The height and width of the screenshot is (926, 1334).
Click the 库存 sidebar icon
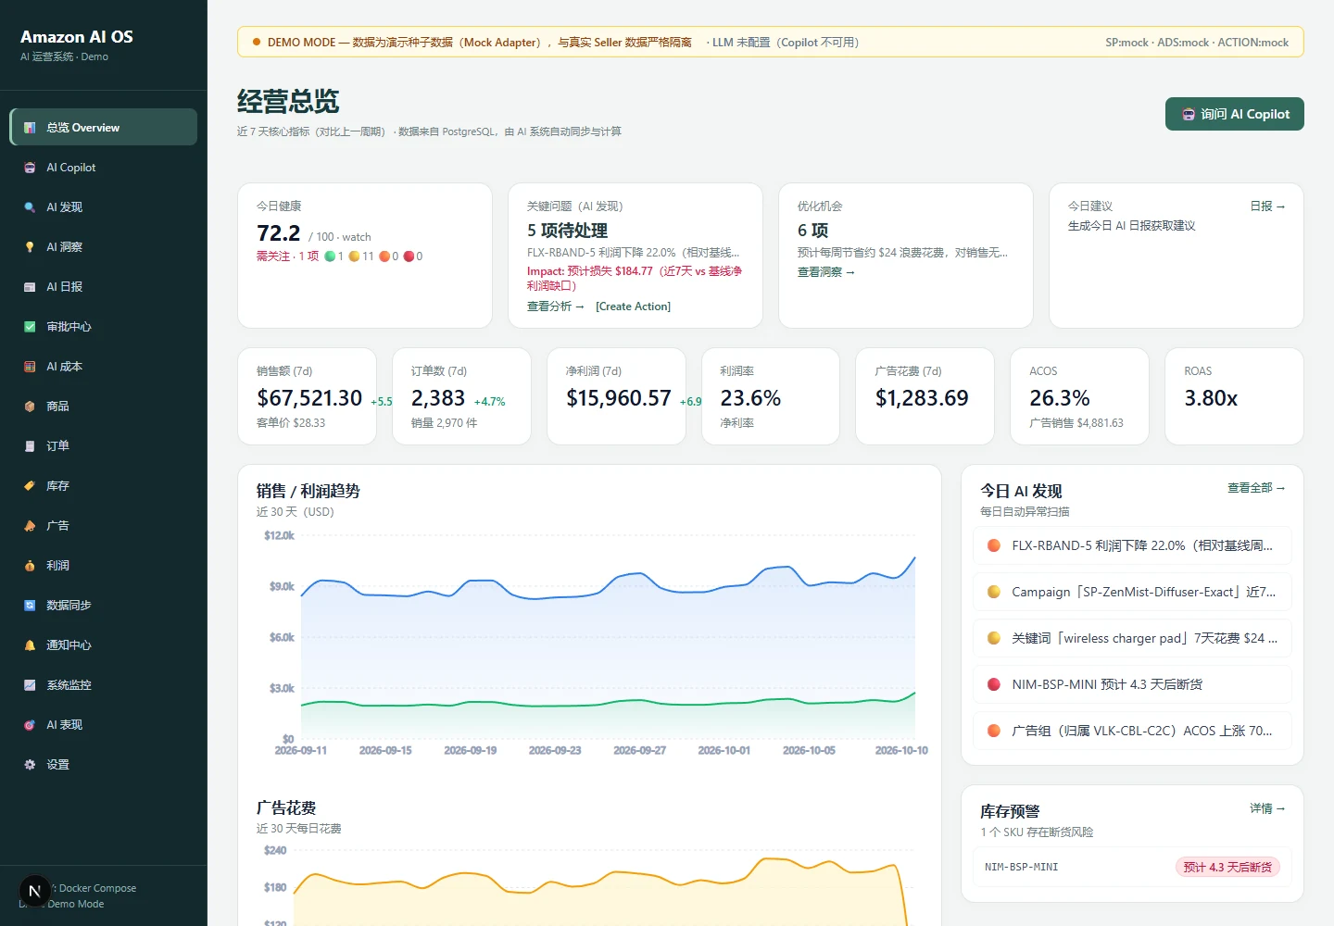30,486
